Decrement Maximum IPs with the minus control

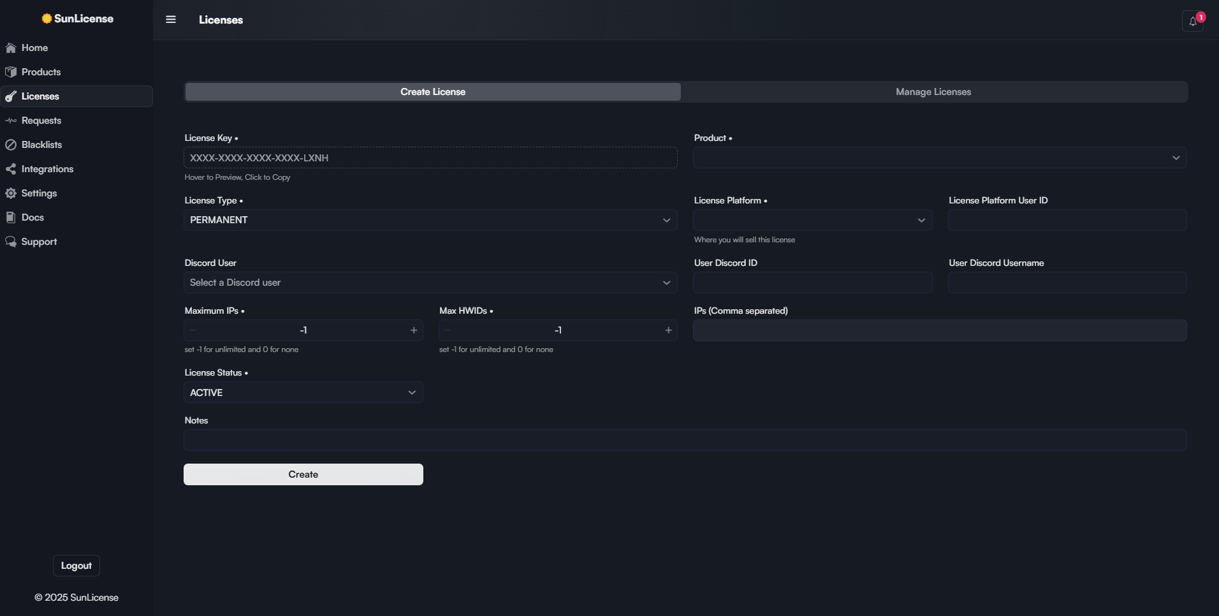(192, 330)
